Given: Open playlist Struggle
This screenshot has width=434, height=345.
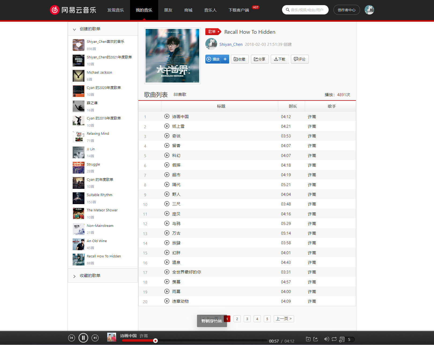Looking at the screenshot, I should (103, 168).
